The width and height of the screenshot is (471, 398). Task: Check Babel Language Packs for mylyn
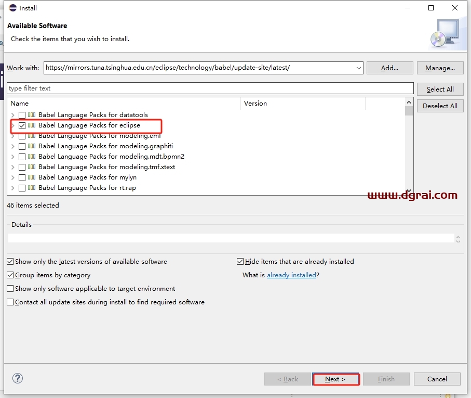click(x=22, y=177)
